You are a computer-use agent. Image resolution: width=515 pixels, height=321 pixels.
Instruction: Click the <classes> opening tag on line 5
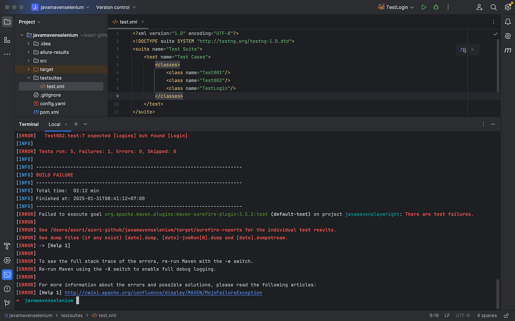tap(167, 65)
